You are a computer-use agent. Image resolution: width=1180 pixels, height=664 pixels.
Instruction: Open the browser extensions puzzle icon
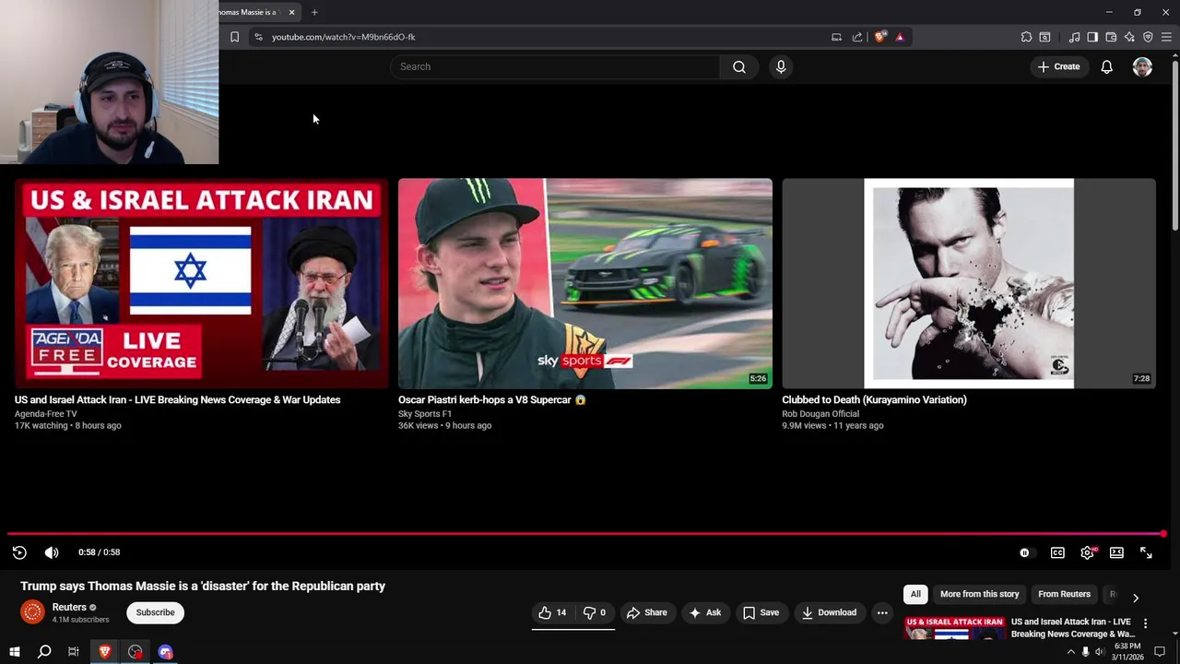pyautogui.click(x=1026, y=37)
